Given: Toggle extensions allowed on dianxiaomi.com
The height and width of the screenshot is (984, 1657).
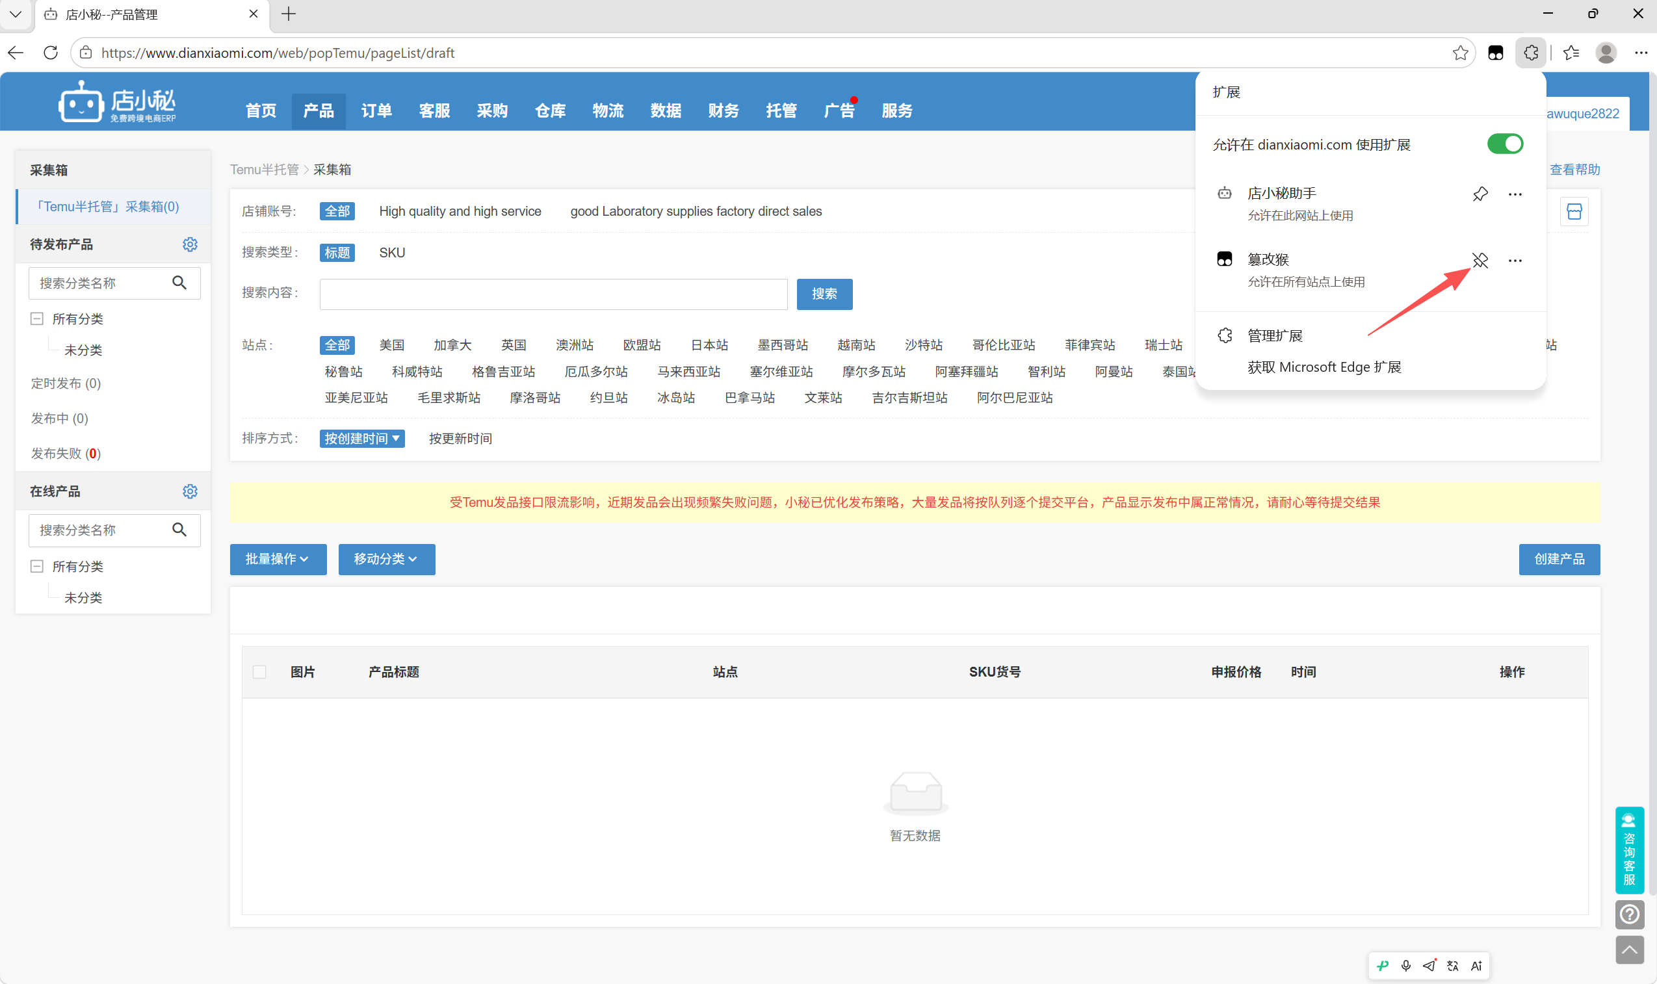Looking at the screenshot, I should coord(1504,144).
